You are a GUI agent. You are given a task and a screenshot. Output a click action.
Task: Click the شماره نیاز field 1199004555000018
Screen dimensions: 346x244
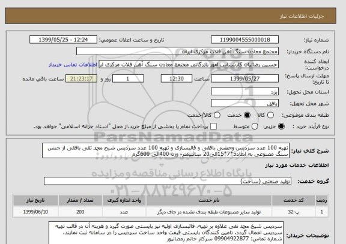point(244,40)
